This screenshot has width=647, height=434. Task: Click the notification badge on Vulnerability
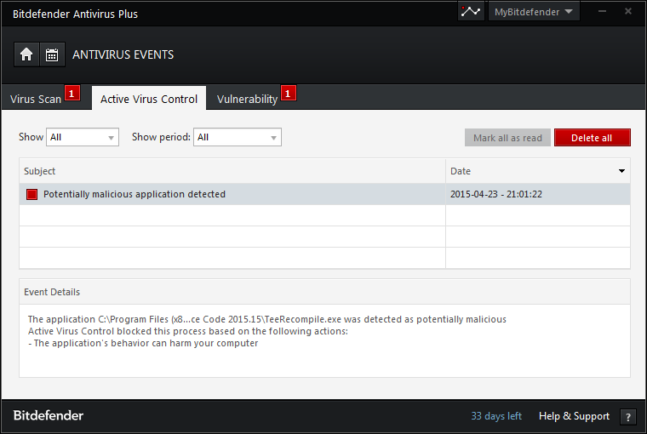pos(288,94)
